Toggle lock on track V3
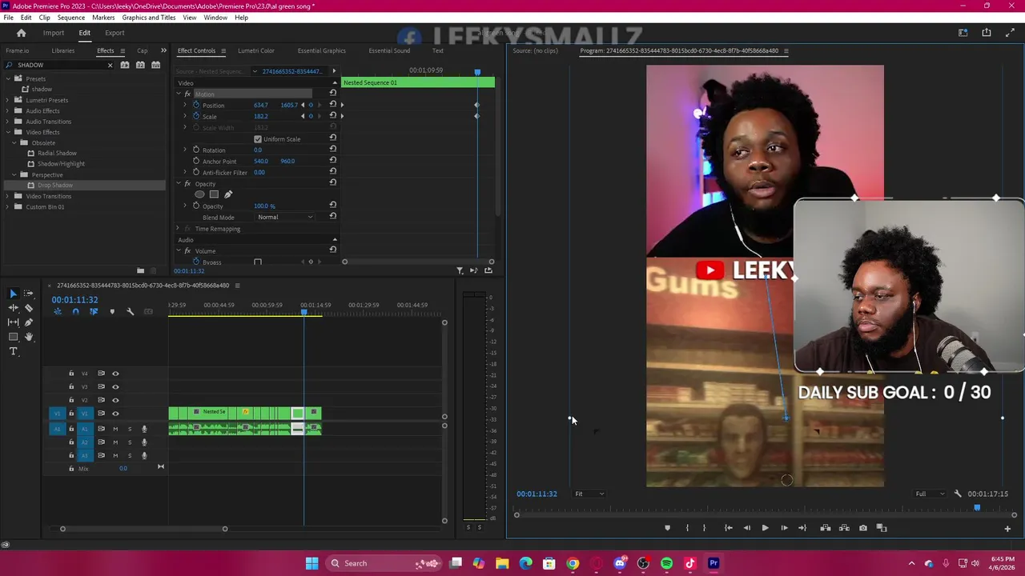This screenshot has width=1025, height=576. (71, 386)
